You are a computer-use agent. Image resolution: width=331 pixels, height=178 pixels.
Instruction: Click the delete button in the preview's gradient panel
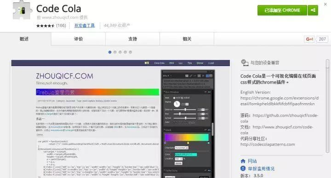pyautogui.click(x=178, y=163)
